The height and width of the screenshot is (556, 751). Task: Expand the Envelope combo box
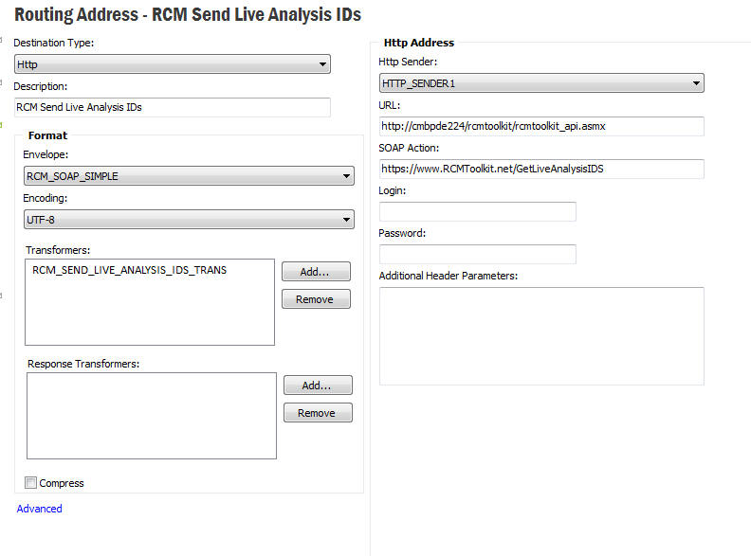[x=188, y=176]
